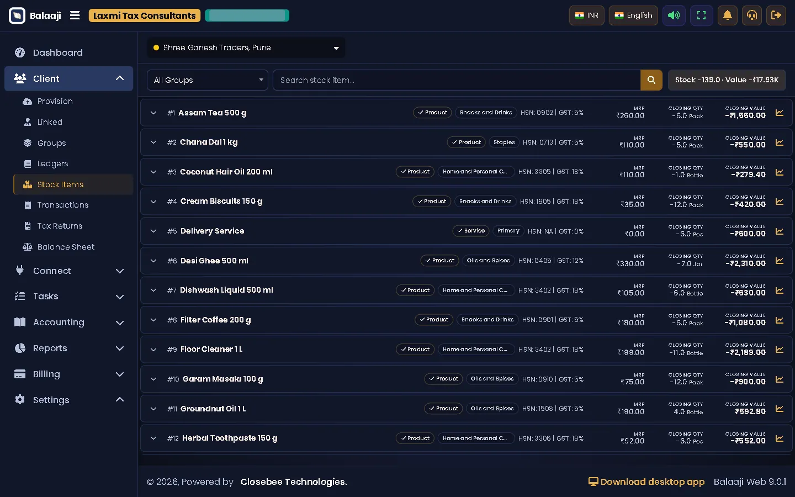The width and height of the screenshot is (795, 497).
Task: Open the chart icon for Groundnut Oil 1 L
Action: coord(780,409)
